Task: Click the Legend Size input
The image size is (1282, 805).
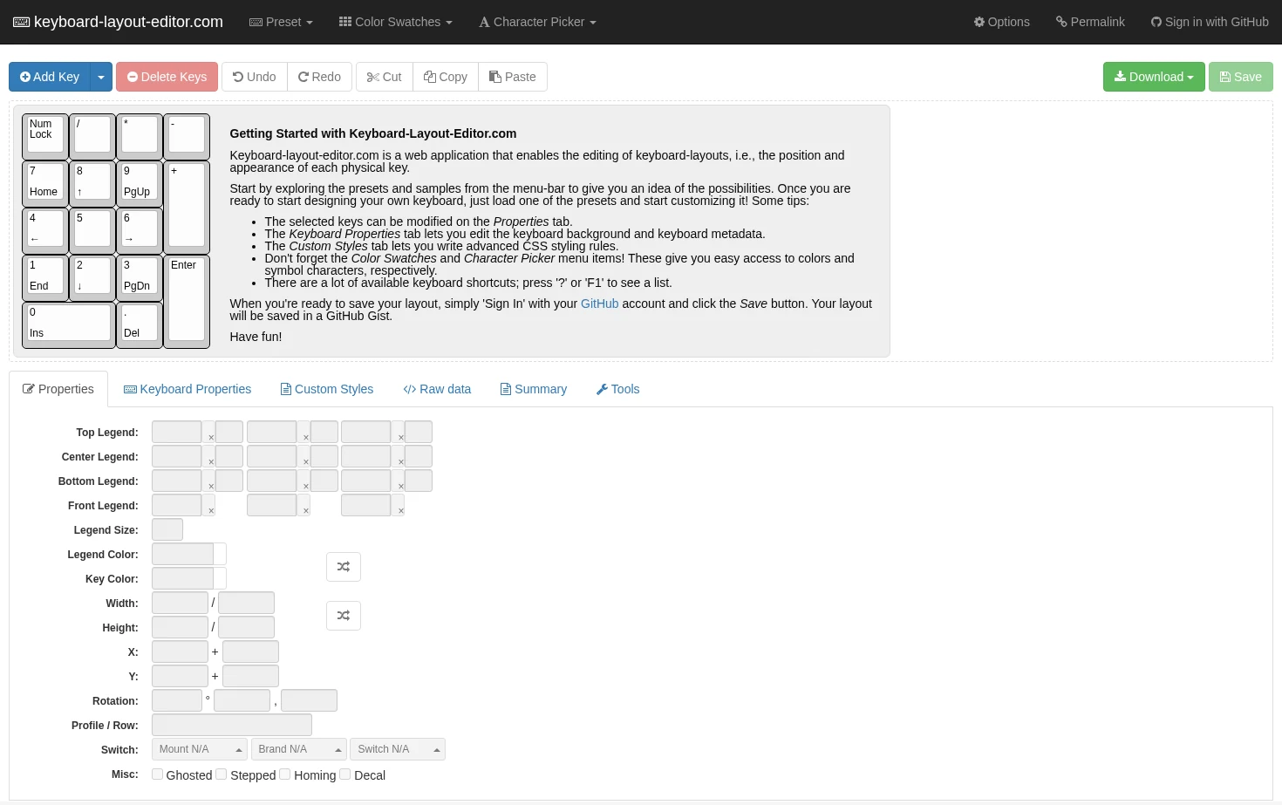Action: (167, 529)
